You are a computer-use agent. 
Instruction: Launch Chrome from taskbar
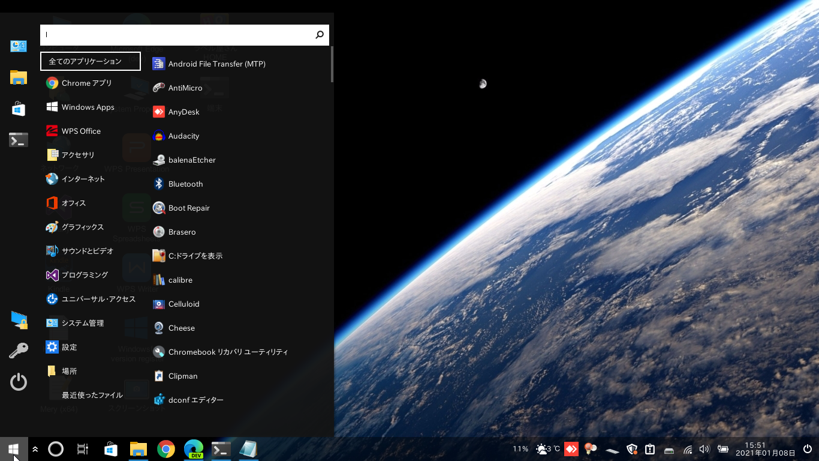click(x=166, y=449)
